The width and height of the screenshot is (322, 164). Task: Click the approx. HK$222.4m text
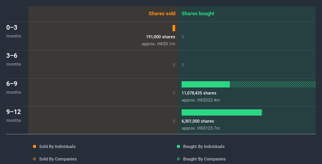201,100
